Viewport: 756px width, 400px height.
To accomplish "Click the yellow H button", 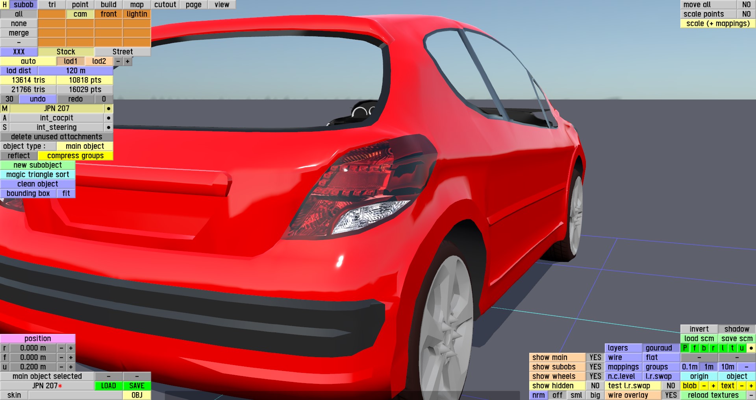I will [5, 5].
